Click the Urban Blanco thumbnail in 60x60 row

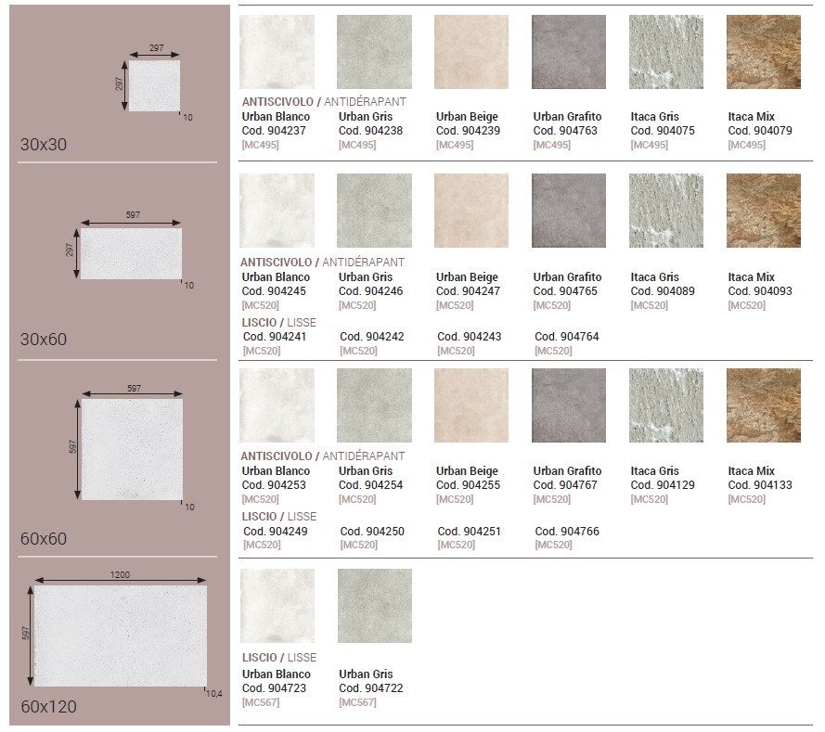pyautogui.click(x=277, y=405)
